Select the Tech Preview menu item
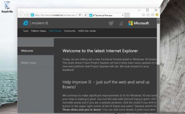The height and width of the screenshot is (114, 185). pyautogui.click(x=55, y=31)
